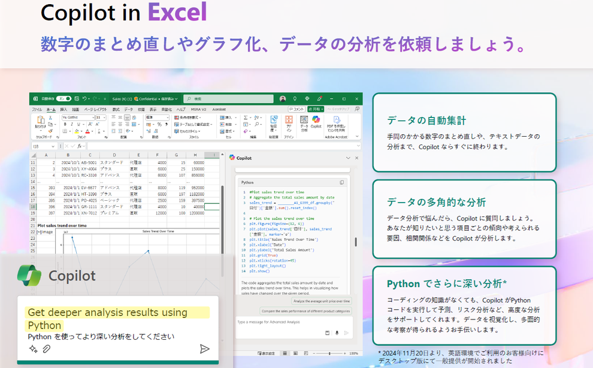The height and width of the screenshot is (368, 593).
Task: Click the Display Settings (表示設定) status bar button
Action: pos(266,353)
